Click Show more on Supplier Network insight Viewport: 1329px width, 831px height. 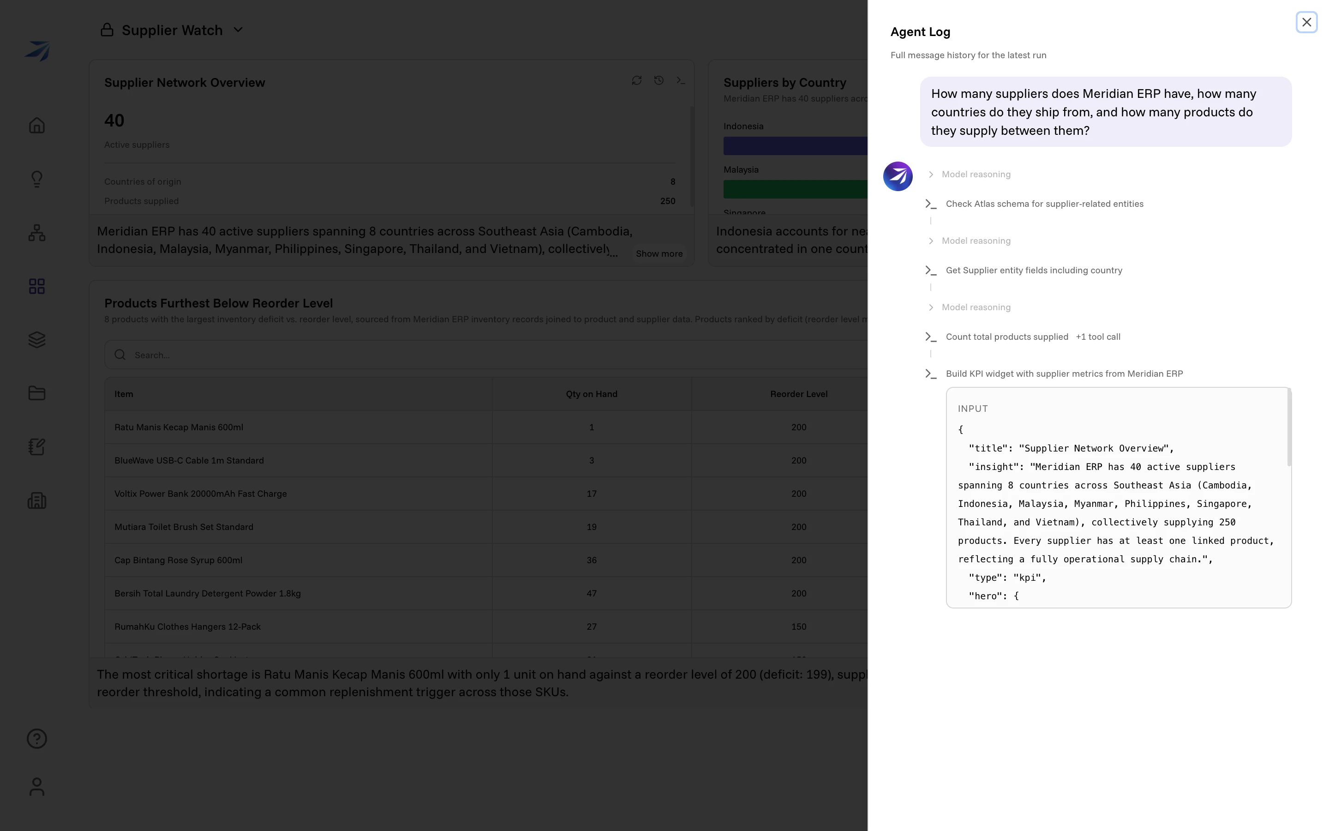pos(659,253)
